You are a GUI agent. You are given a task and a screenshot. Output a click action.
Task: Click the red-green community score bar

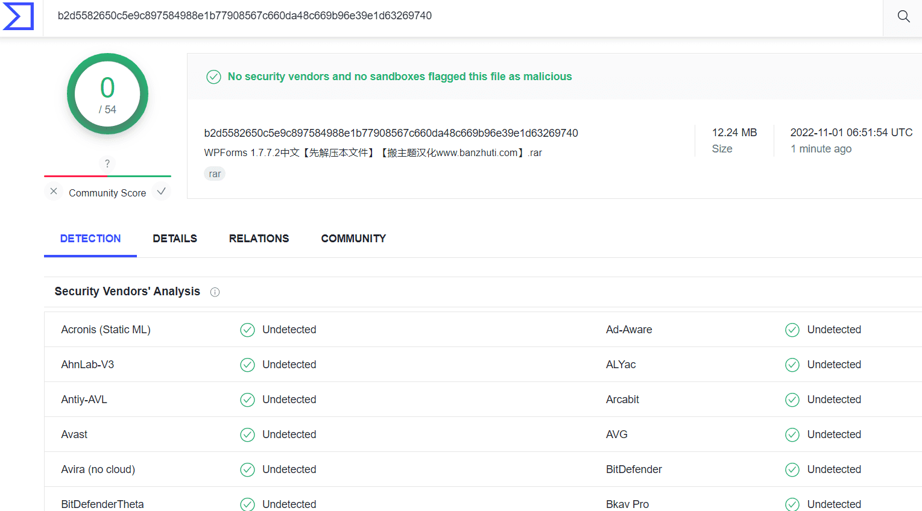[x=107, y=176]
